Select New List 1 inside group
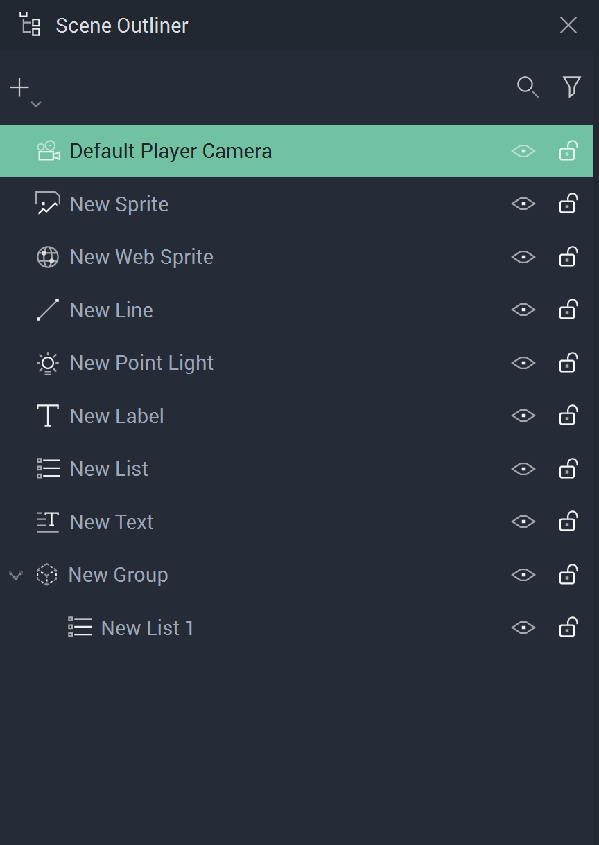 pos(147,628)
